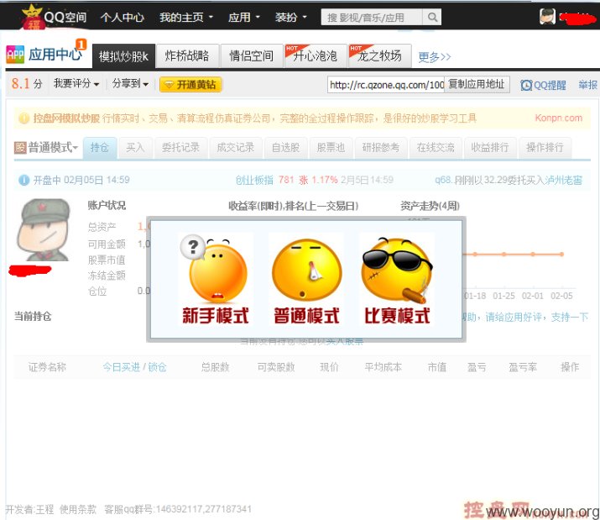This screenshot has height=520, width=600.
Task: Select the 持仓 tab
Action: click(x=100, y=148)
